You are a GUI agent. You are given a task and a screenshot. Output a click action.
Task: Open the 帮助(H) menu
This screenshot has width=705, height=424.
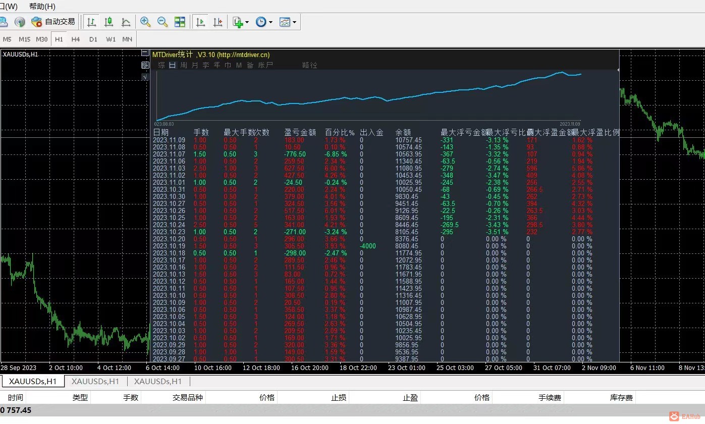click(42, 7)
